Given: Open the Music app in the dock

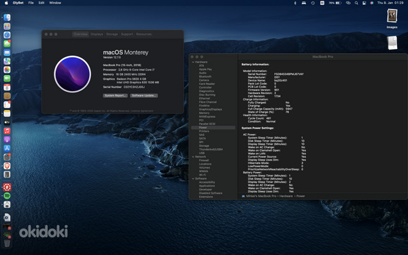Looking at the screenshot, I should [x=7, y=131].
